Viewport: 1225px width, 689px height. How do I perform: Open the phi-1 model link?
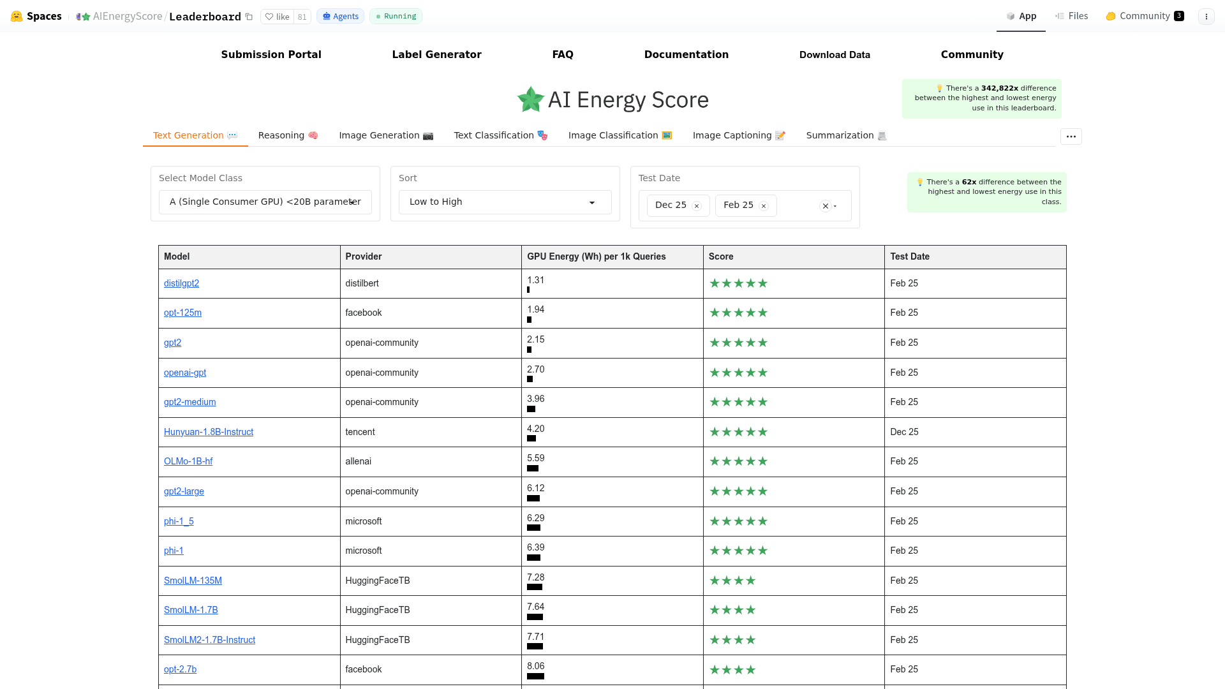pyautogui.click(x=174, y=551)
